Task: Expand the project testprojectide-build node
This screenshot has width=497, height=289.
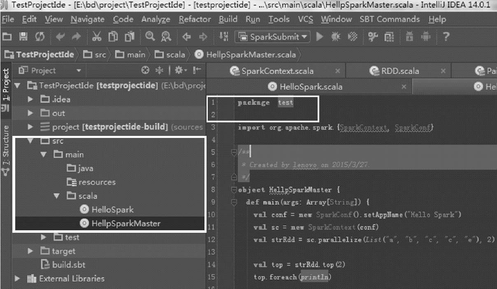Action: [x=30, y=127]
